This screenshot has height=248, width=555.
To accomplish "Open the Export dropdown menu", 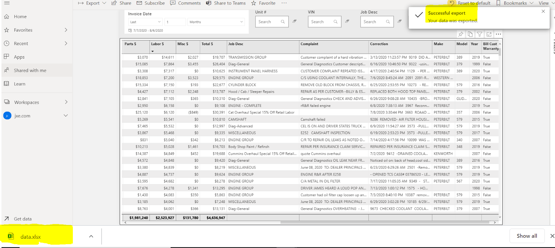I will [92, 3].
